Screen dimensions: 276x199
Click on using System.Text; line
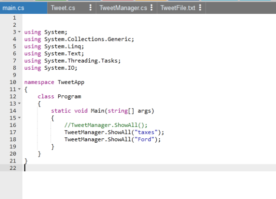point(54,53)
